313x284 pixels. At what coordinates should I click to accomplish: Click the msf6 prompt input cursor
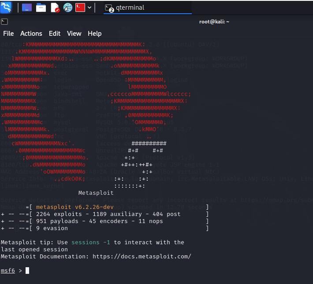tap(27, 271)
